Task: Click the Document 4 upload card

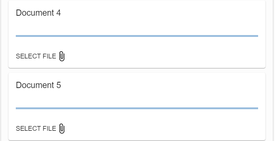Action: tap(137, 34)
